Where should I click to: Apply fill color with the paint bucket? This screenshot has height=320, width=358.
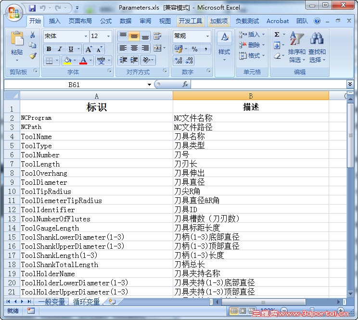[67, 61]
